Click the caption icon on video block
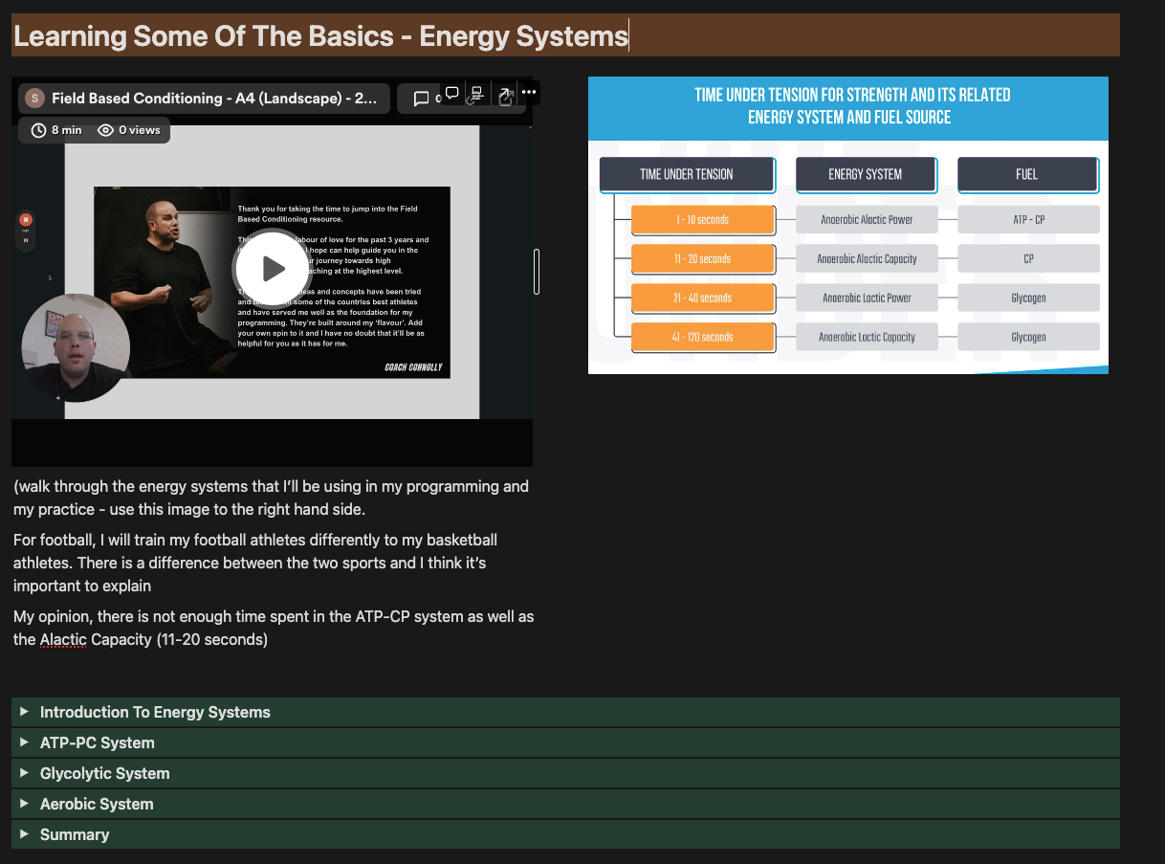This screenshot has height=864, width=1165. tap(477, 93)
